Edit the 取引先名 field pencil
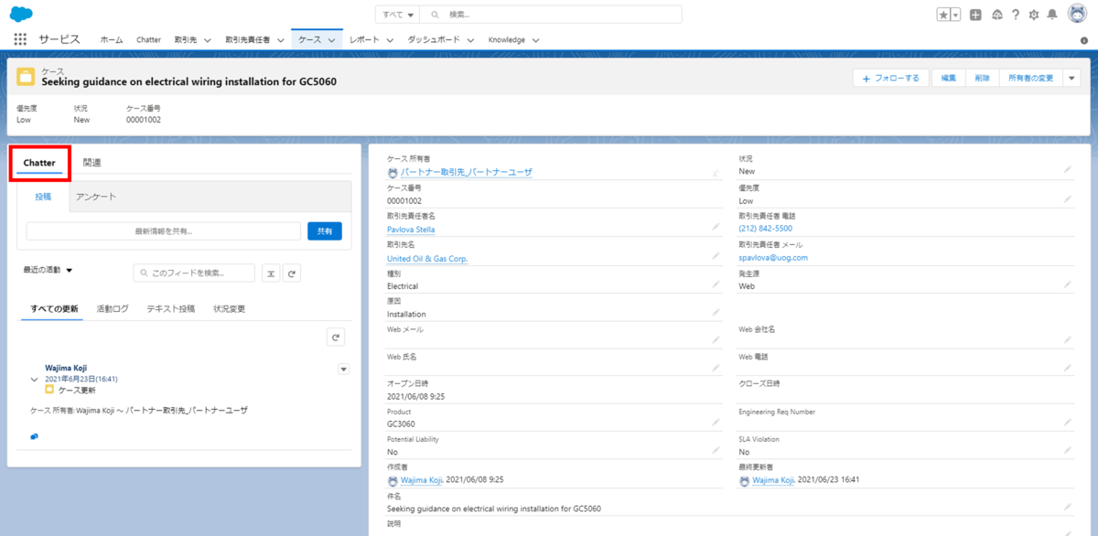Screen dimensions: 1098x536 click(x=716, y=256)
